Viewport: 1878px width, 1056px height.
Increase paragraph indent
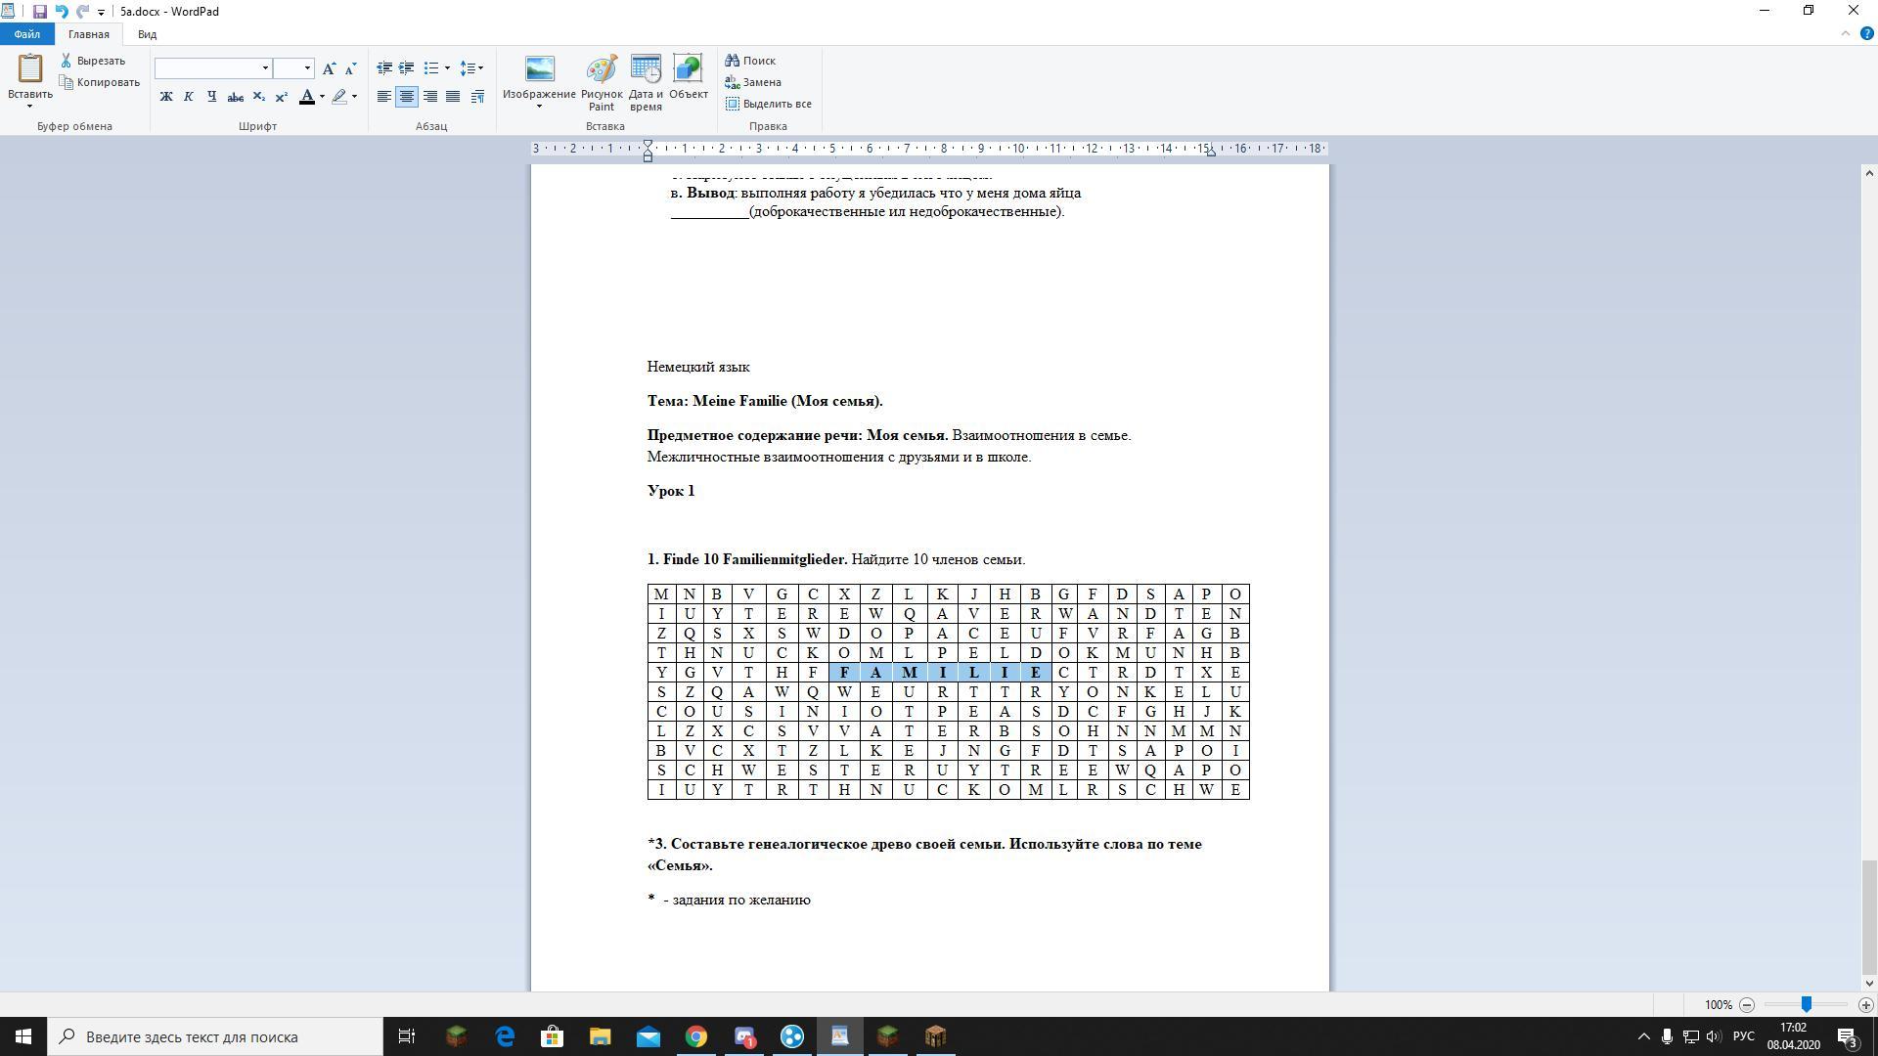pyautogui.click(x=406, y=68)
